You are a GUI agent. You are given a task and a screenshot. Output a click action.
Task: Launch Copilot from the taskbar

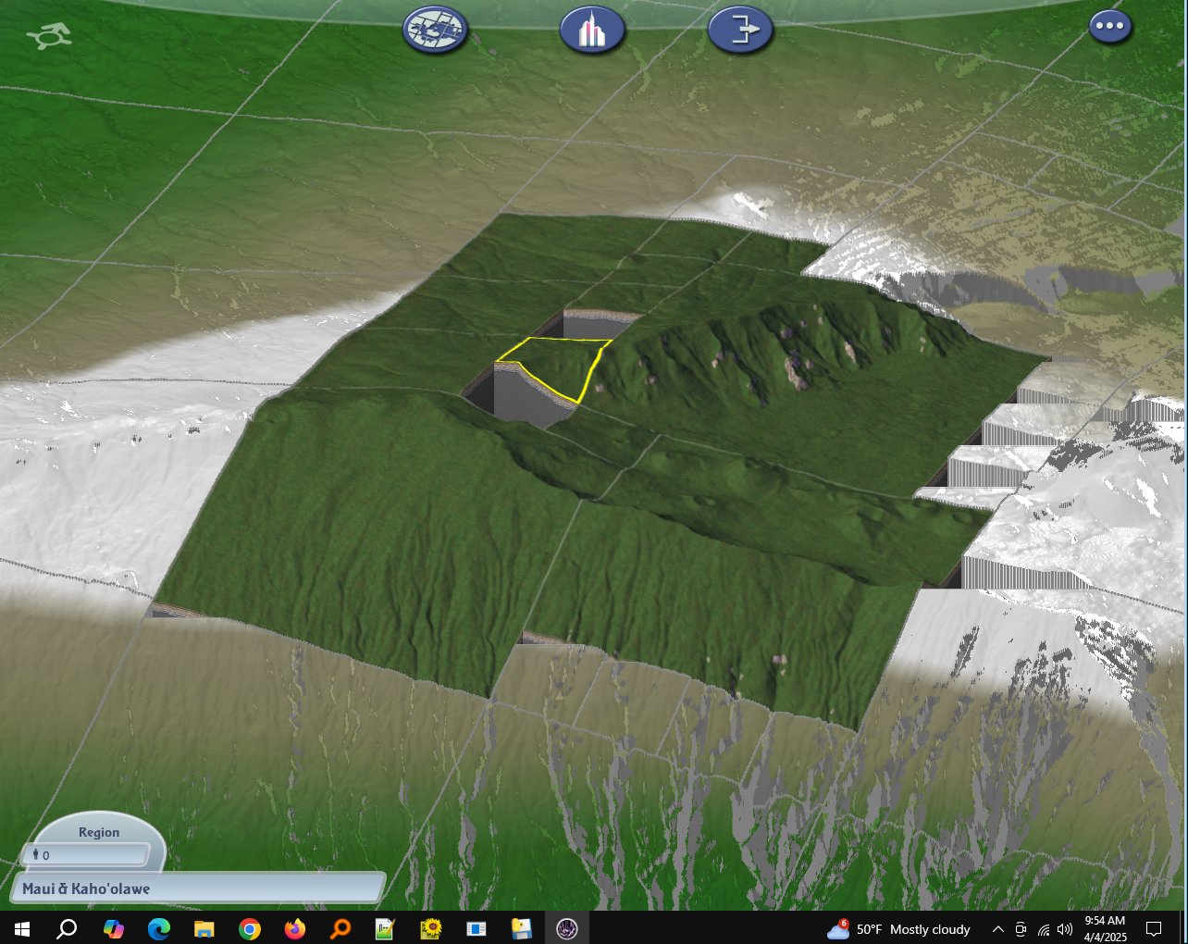point(113,928)
